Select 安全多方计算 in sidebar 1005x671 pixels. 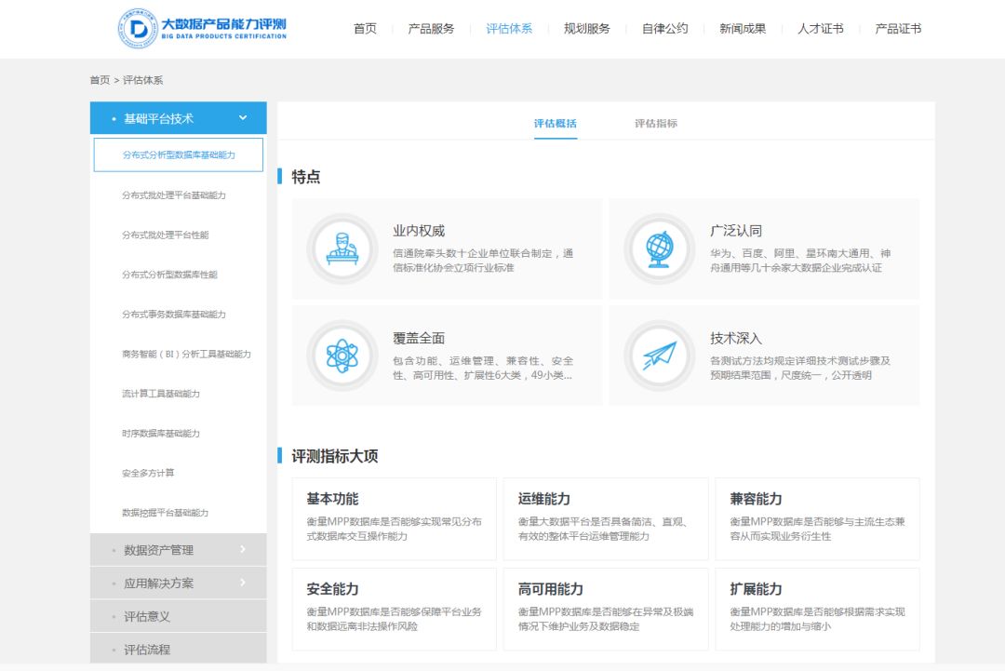tap(148, 474)
